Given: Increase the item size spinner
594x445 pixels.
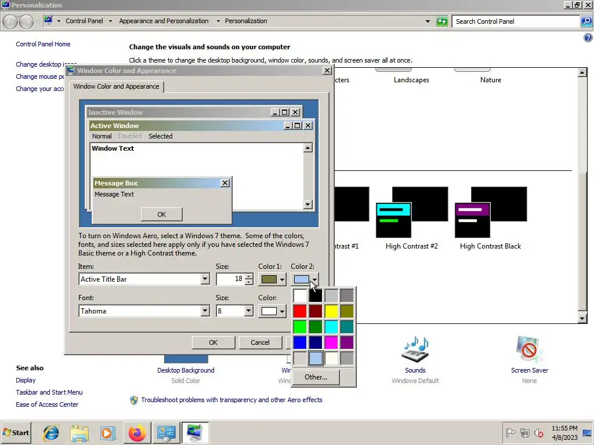Looking at the screenshot, I should (248, 276).
